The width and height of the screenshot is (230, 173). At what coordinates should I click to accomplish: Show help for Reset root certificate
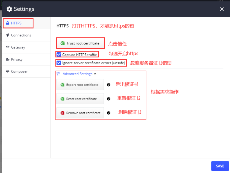tap(109, 99)
